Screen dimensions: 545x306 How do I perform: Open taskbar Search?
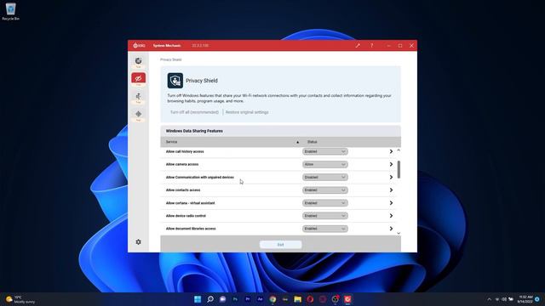coord(210,299)
